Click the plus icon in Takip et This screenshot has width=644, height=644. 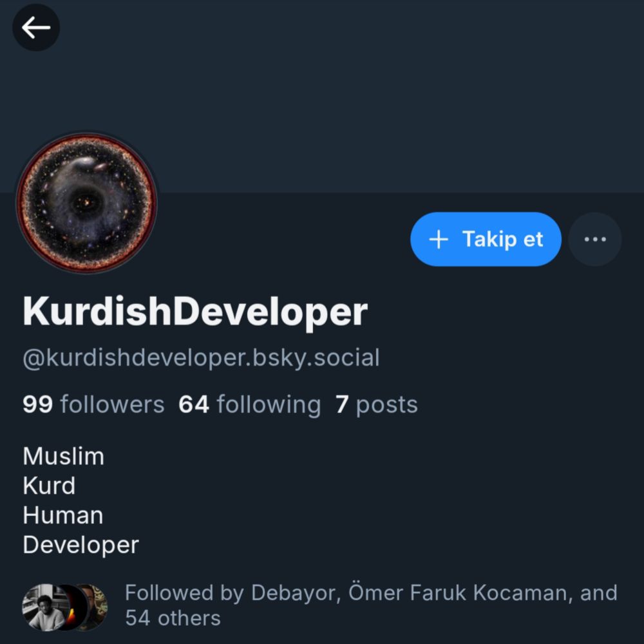(x=439, y=239)
